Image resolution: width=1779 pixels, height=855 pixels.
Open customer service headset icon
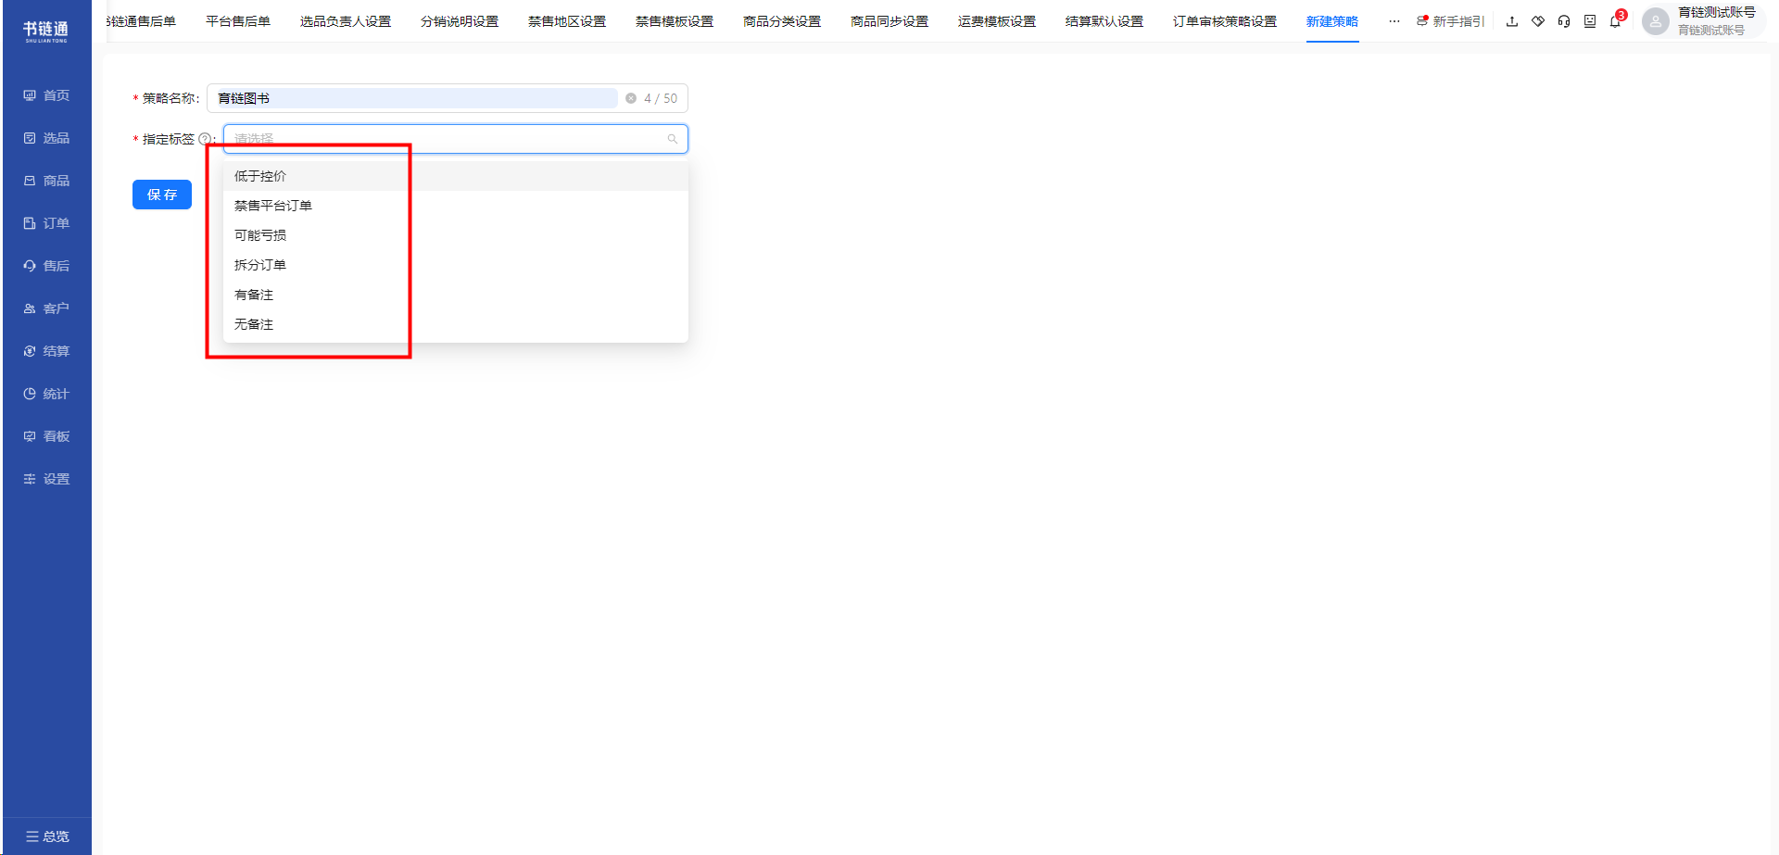point(1564,21)
